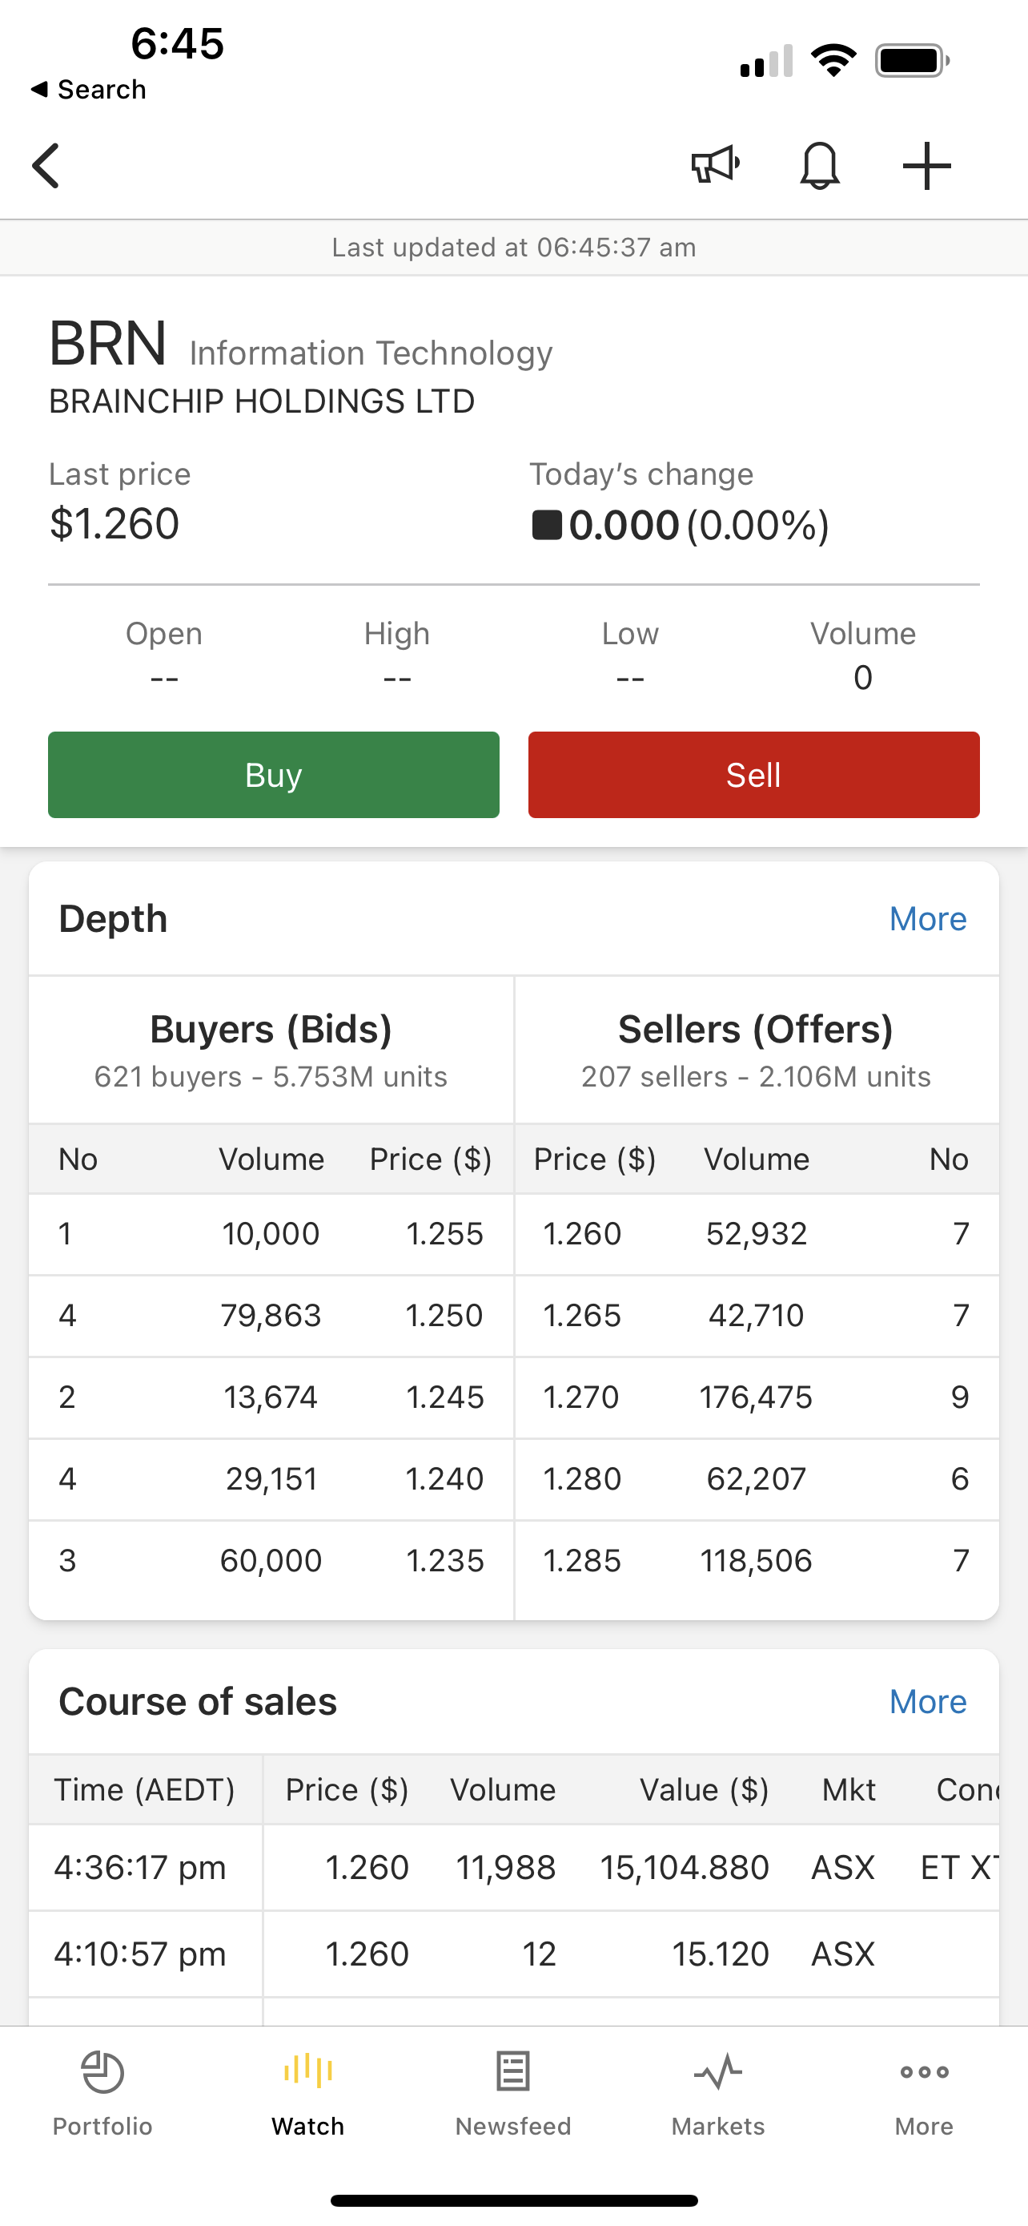Expand Depth with More link
The height and width of the screenshot is (2226, 1028).
click(x=927, y=918)
